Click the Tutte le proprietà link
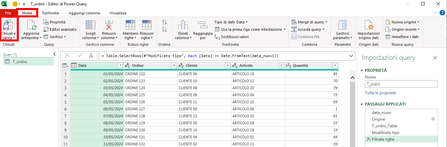Screen dimensions: 447x147 pos(380,93)
